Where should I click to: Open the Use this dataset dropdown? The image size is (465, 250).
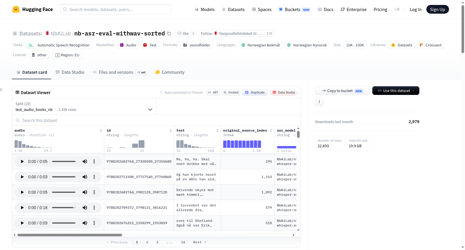coord(396,91)
